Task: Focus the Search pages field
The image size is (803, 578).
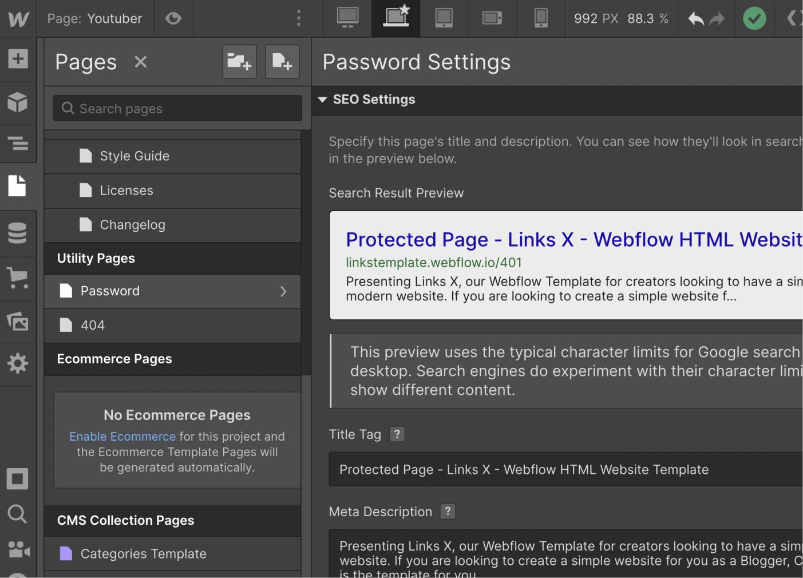Action: [x=177, y=108]
